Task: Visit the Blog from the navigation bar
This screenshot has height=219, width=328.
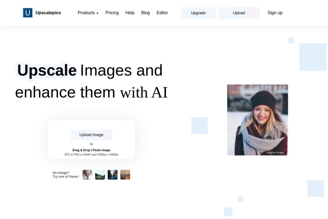Action: click(146, 13)
